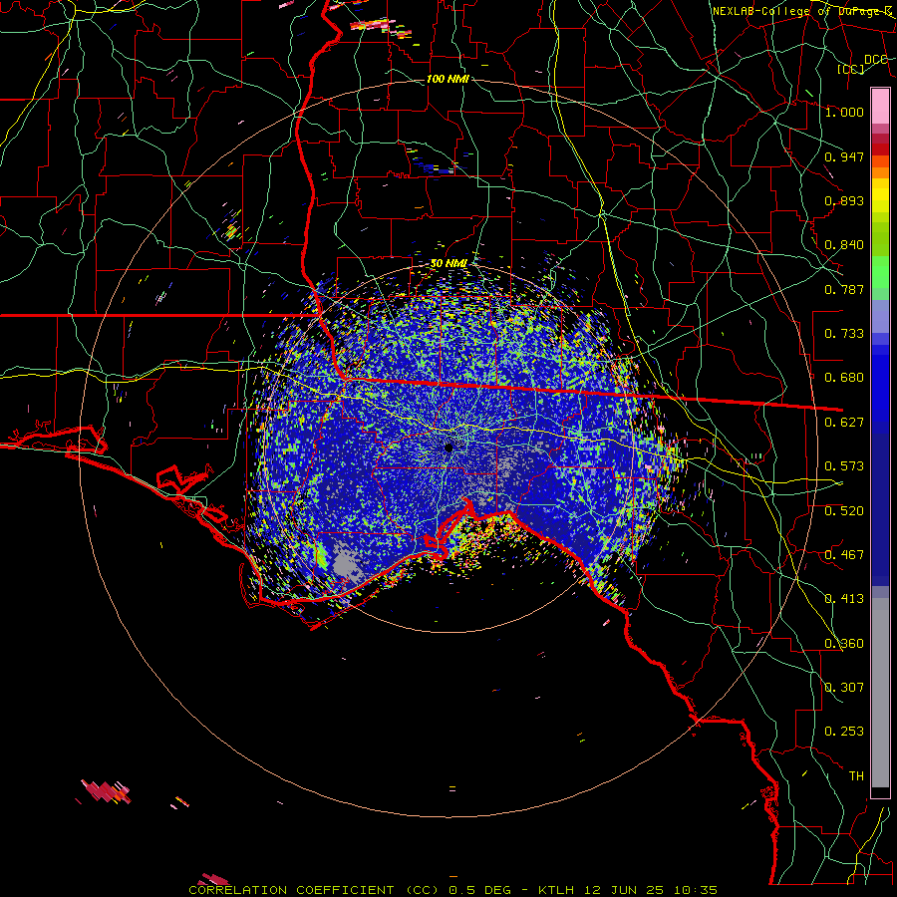Click the 0.360 scale value
This screenshot has height=897, width=897.
[x=844, y=644]
